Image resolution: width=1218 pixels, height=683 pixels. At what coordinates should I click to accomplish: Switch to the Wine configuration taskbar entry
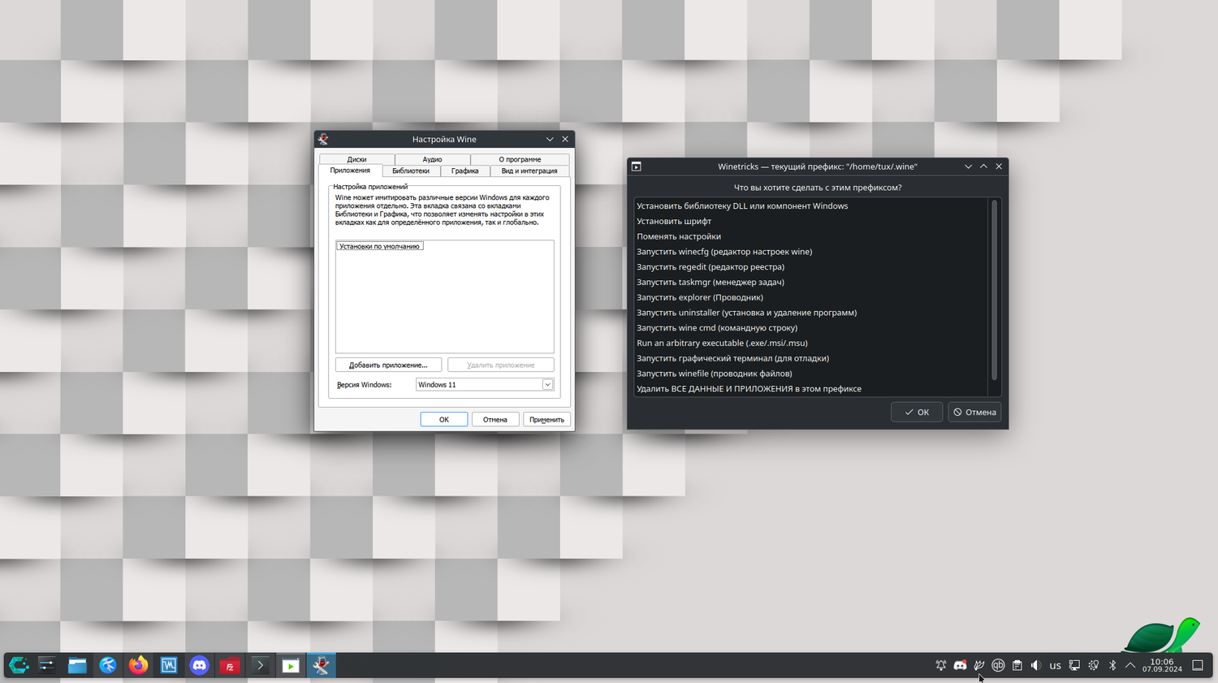click(322, 665)
